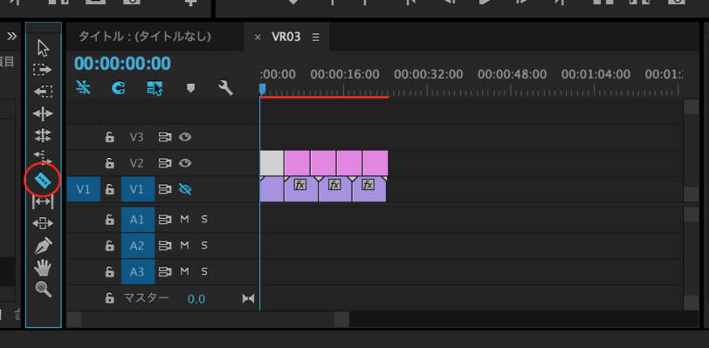Open VR03 panel menu
Image resolution: width=709 pixels, height=348 pixels.
(x=315, y=37)
